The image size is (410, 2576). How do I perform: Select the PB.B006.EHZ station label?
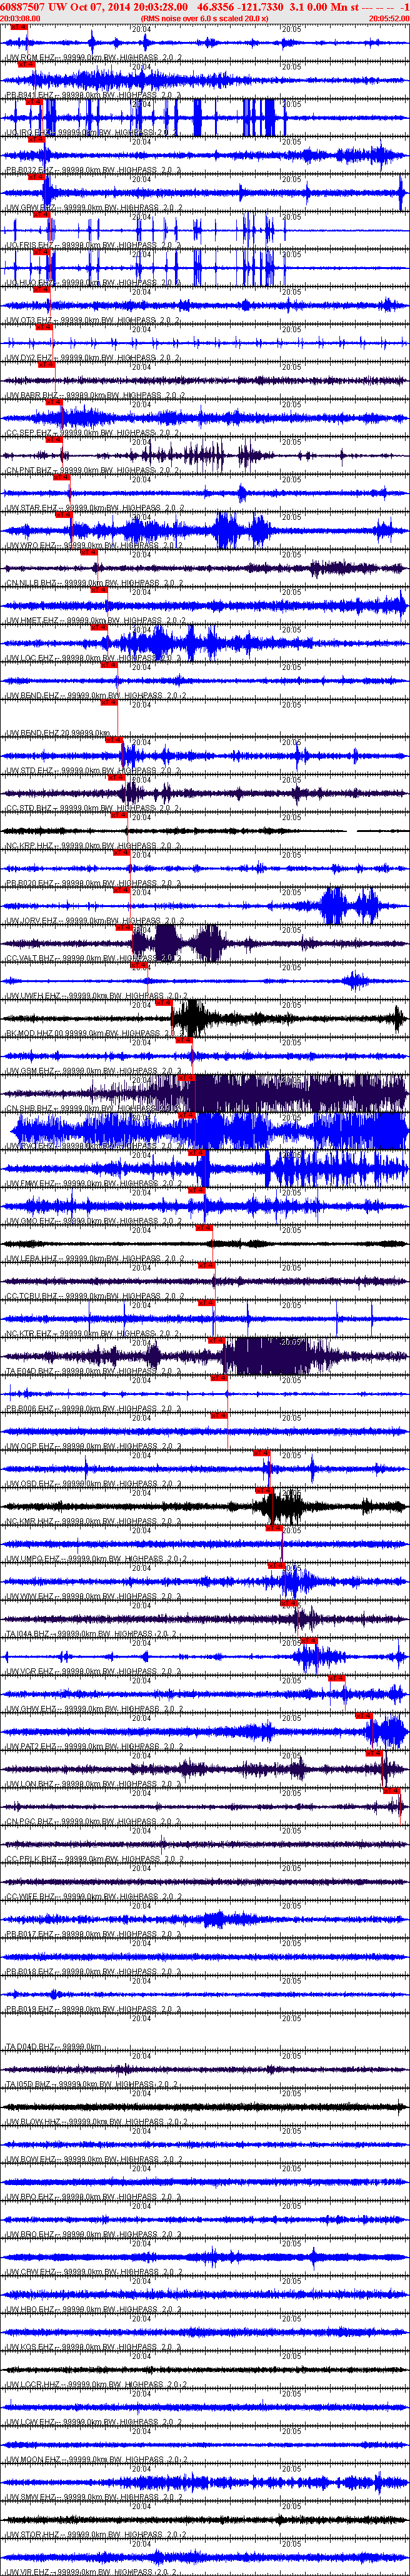(x=93, y=1408)
